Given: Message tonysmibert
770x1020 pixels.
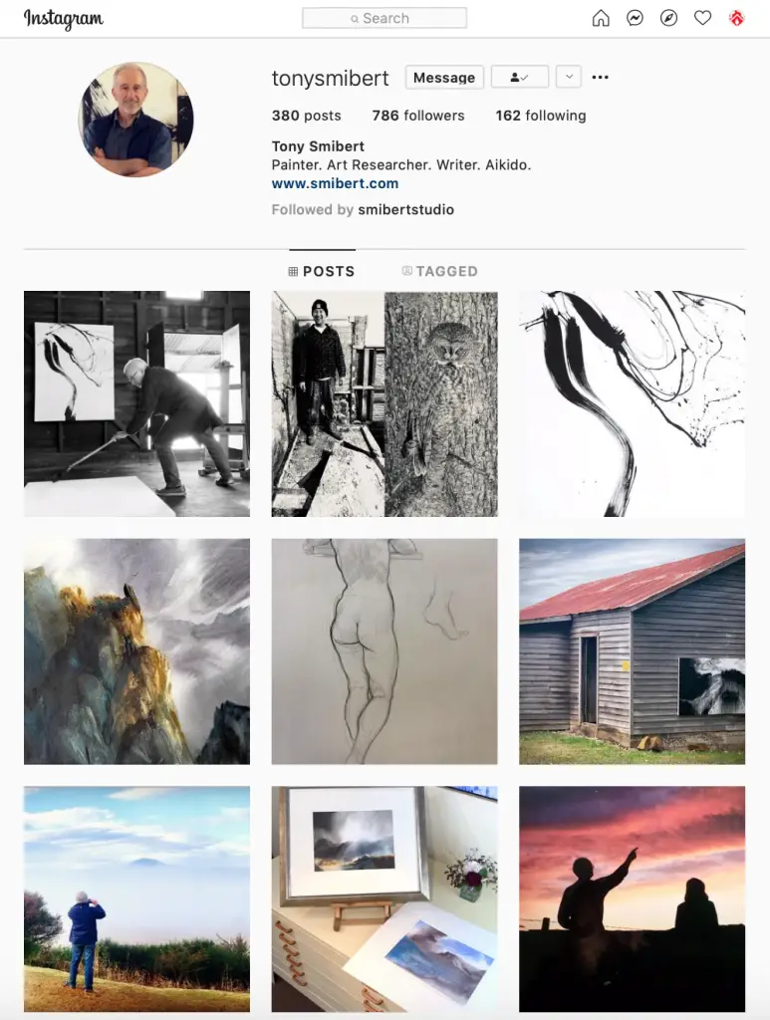Looking at the screenshot, I should click(x=444, y=77).
